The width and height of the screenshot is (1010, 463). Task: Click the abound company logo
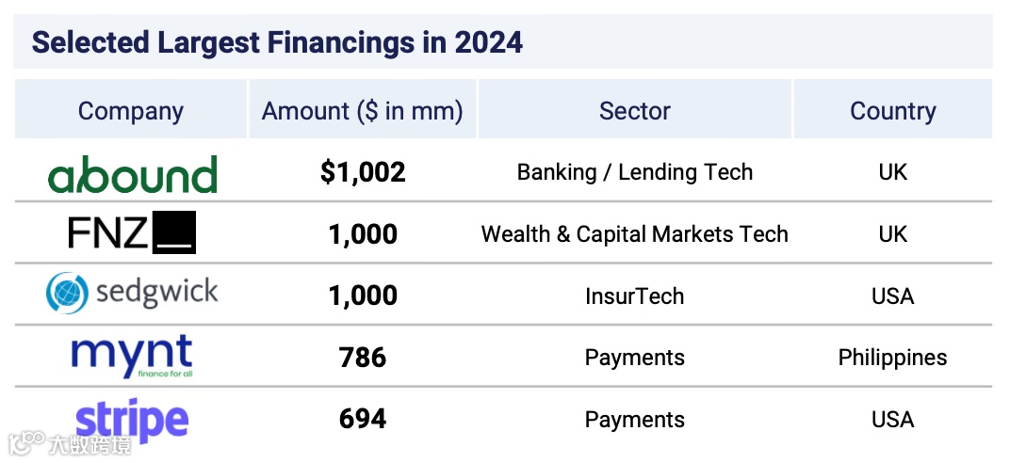(x=132, y=174)
